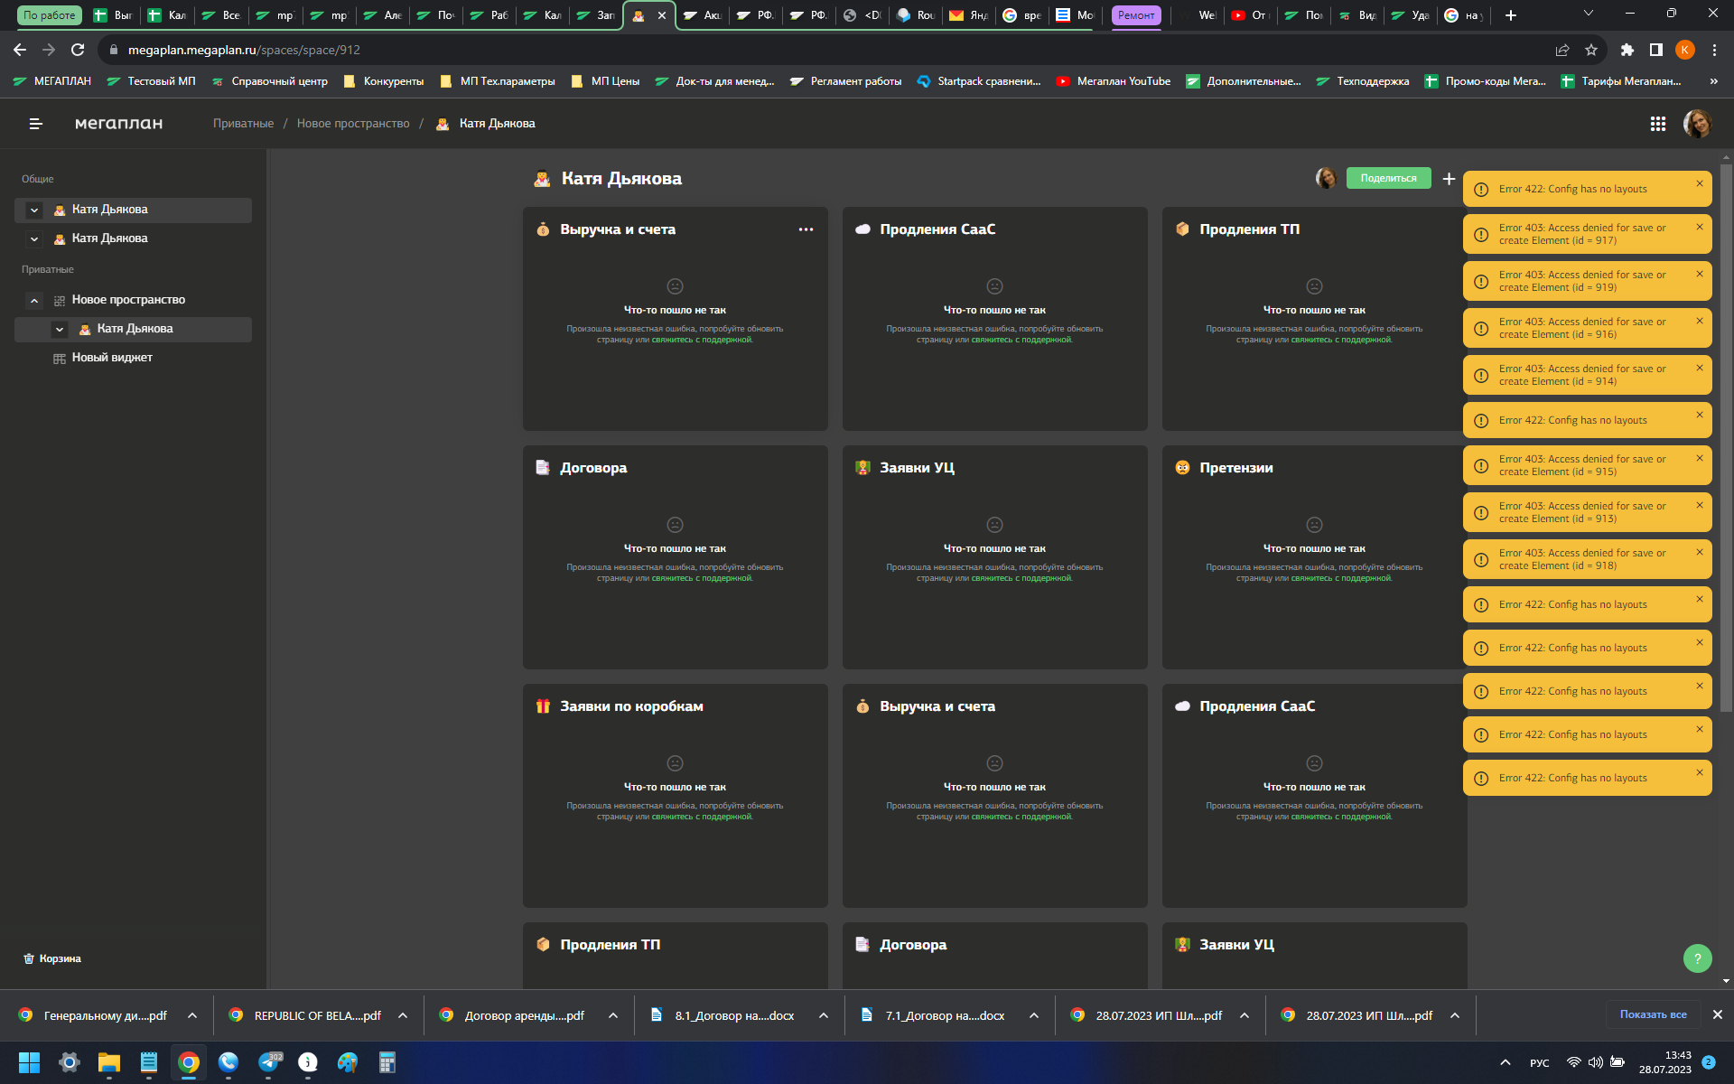Bookmark this page with the star icon
1734x1084 pixels.
1591,50
